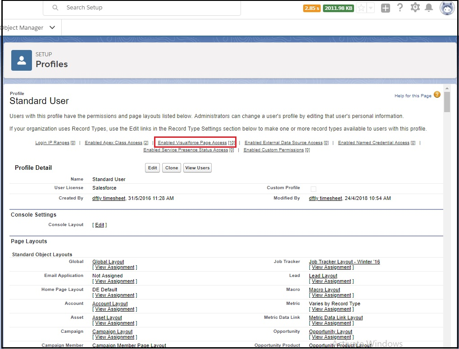Open the notifications bell
This screenshot has width=459, height=349.
point(429,8)
